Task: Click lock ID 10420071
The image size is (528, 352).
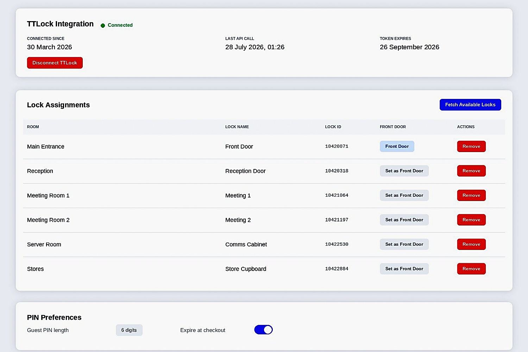Action: tap(337, 146)
